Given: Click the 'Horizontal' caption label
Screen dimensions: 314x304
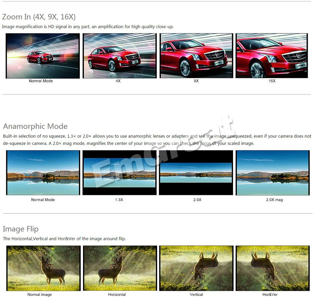Looking at the screenshot, I should tap(117, 294).
